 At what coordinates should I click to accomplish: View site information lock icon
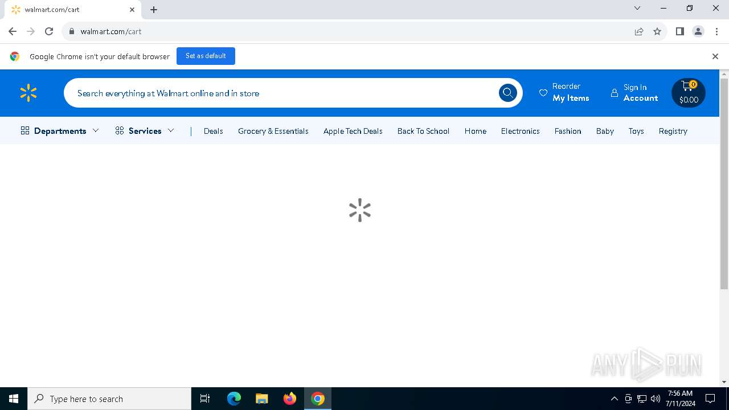72,31
